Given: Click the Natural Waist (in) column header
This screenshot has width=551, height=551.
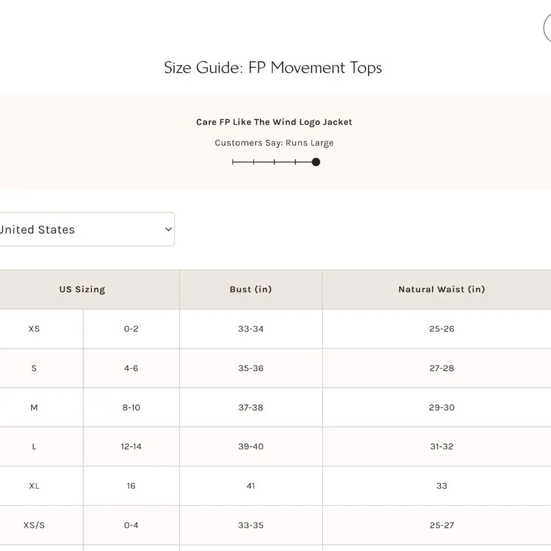Looking at the screenshot, I should [441, 289].
